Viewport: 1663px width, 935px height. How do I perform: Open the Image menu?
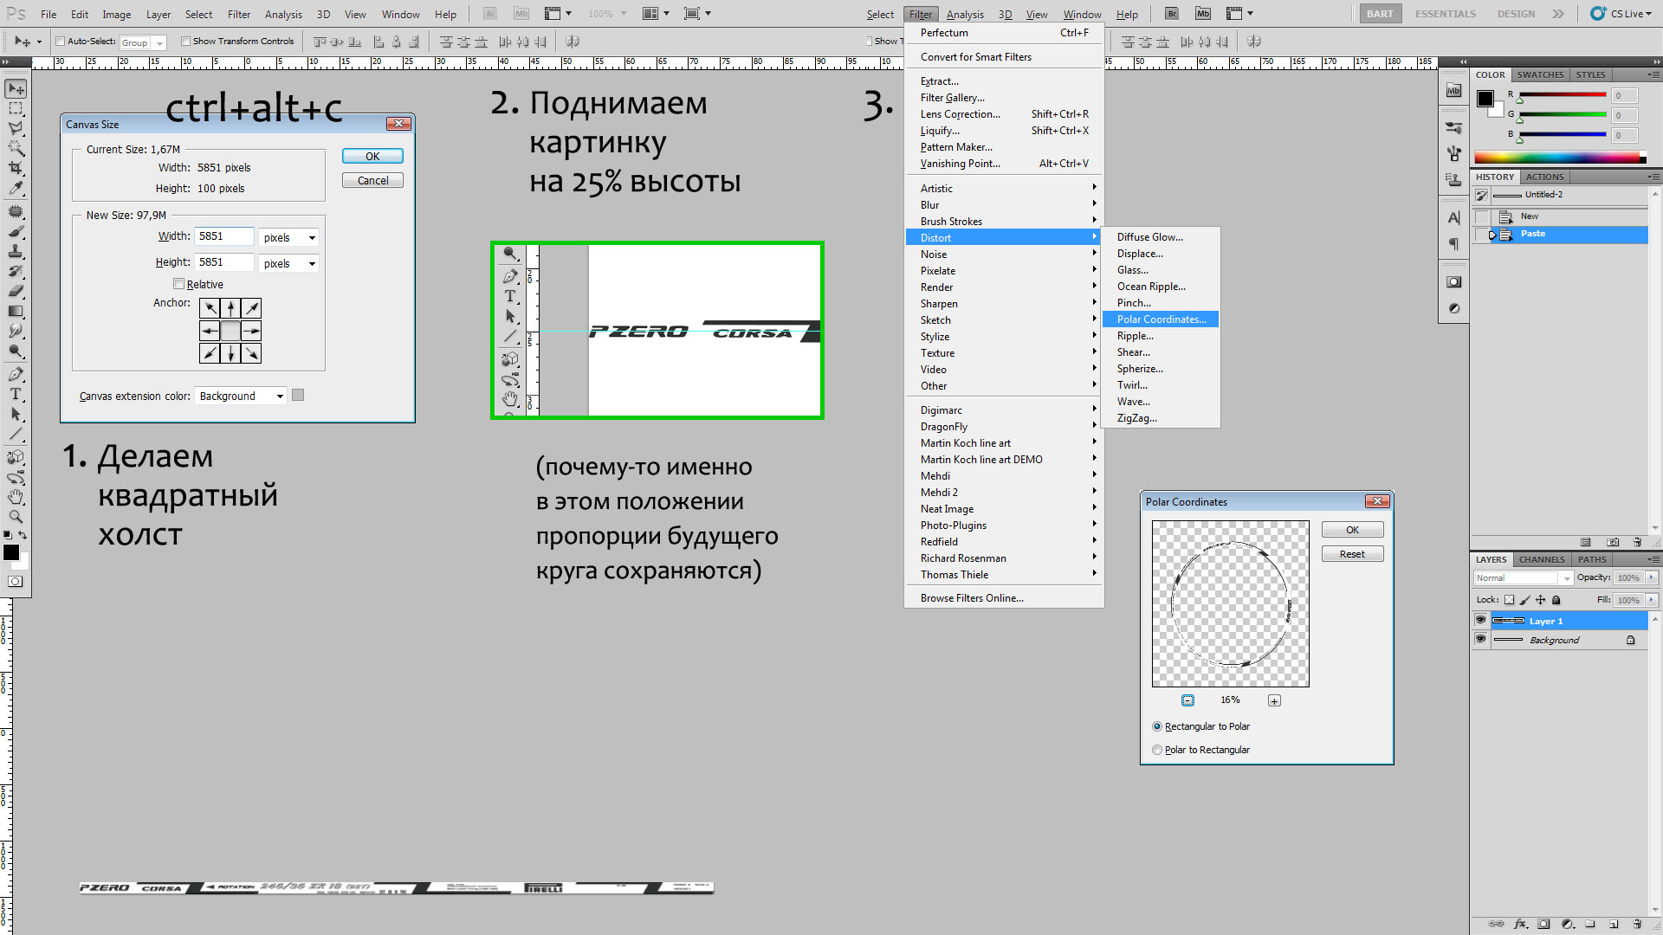click(116, 14)
